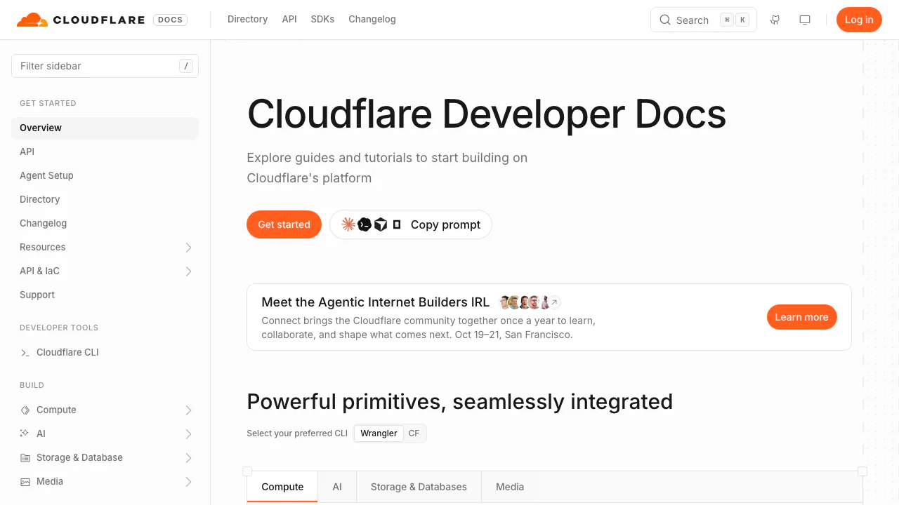Open Cloudflare CLI in the sidebar
The height and width of the screenshot is (505, 899).
(105, 352)
